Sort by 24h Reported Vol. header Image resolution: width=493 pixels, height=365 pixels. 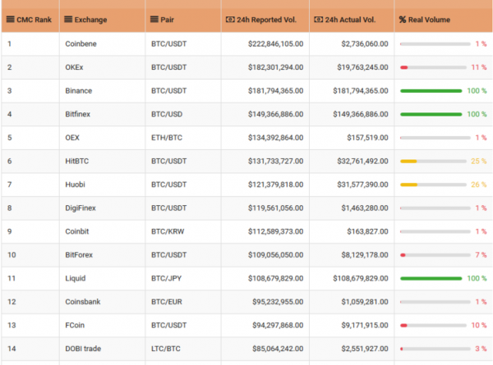point(266,20)
